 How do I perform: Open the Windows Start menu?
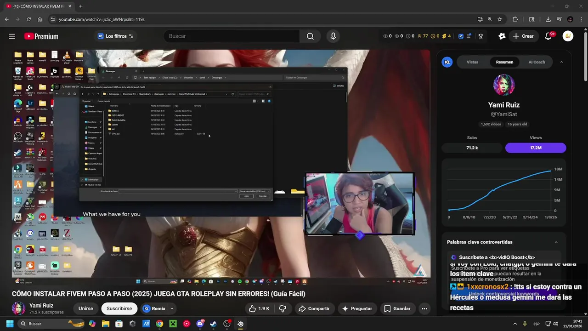pos(10,324)
